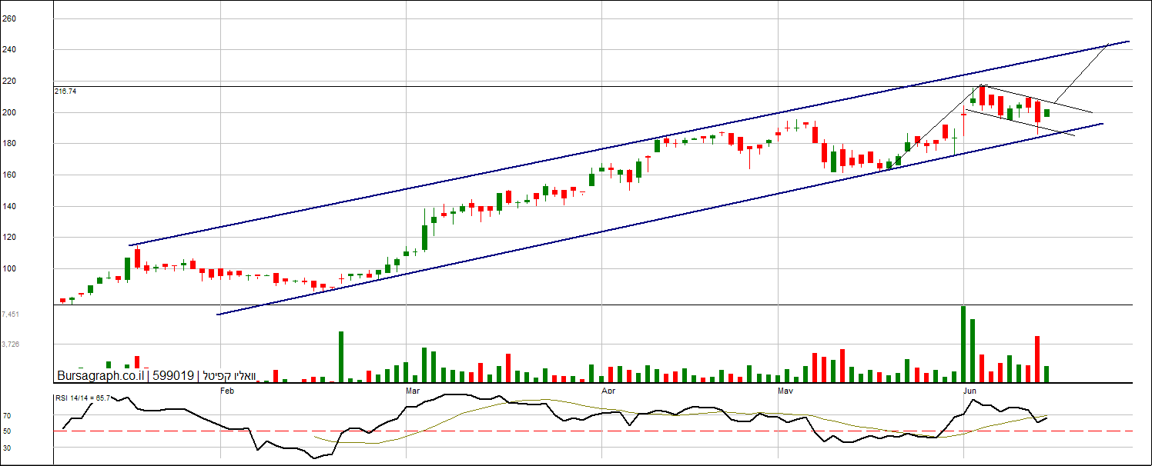This screenshot has width=1152, height=466.
Task: Click the tall red volume bar in mid-June
Action: (1037, 359)
